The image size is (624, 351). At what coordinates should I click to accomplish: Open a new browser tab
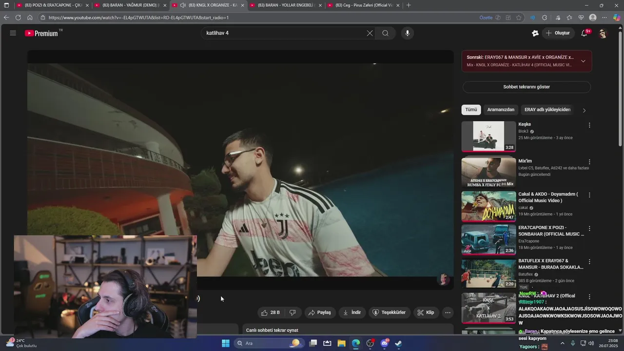click(409, 5)
